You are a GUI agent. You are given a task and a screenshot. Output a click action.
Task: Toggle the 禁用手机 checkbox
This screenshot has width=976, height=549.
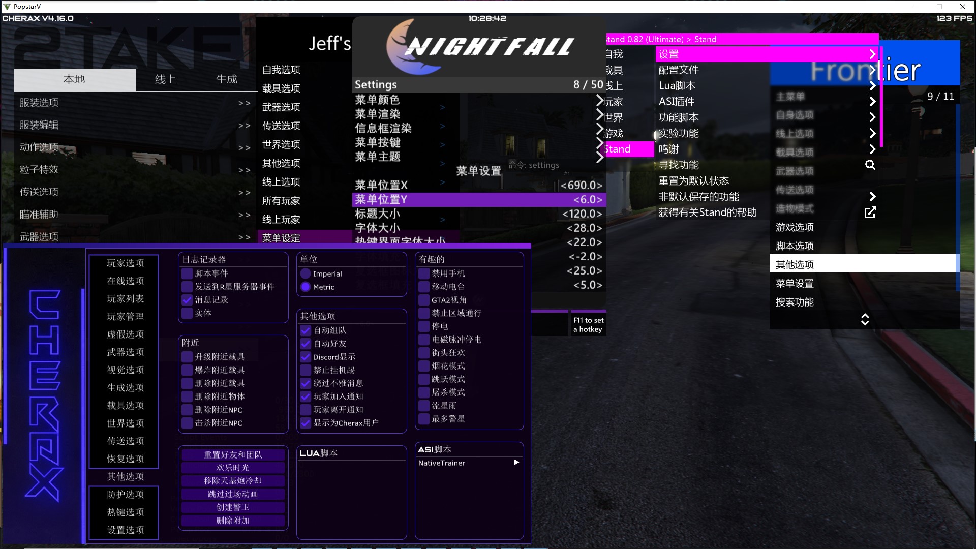tap(424, 273)
